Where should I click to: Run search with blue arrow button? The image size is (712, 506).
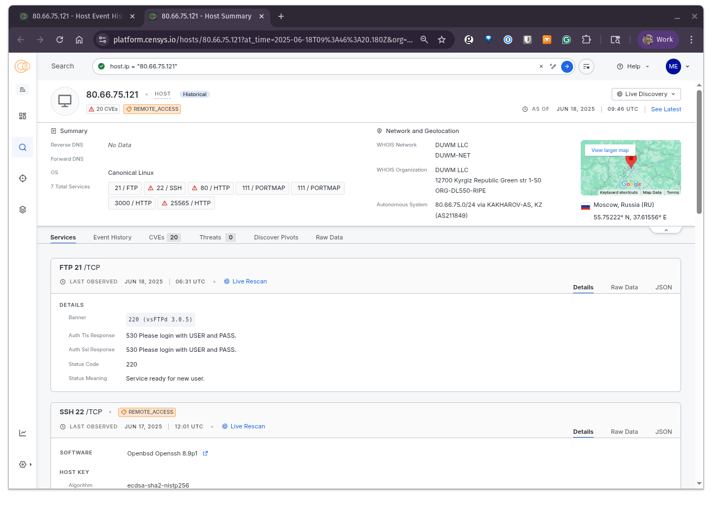567,66
